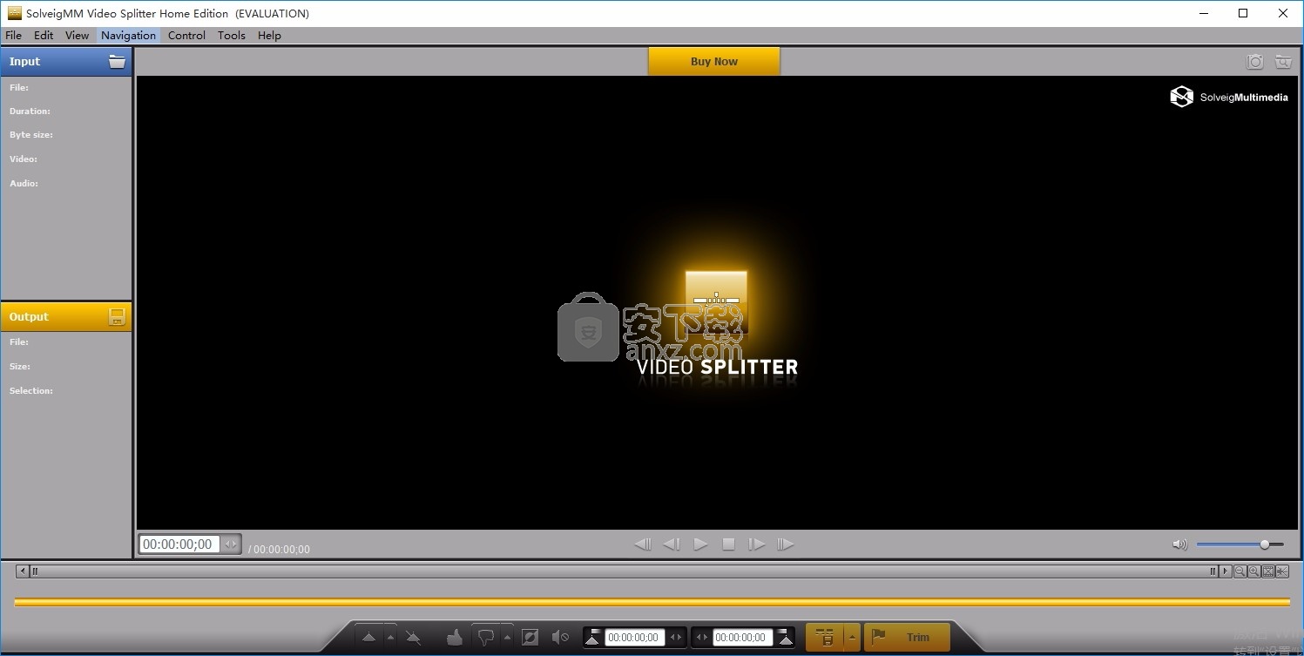The image size is (1304, 656).
Task: Click the Buy Now button
Action: [714, 61]
